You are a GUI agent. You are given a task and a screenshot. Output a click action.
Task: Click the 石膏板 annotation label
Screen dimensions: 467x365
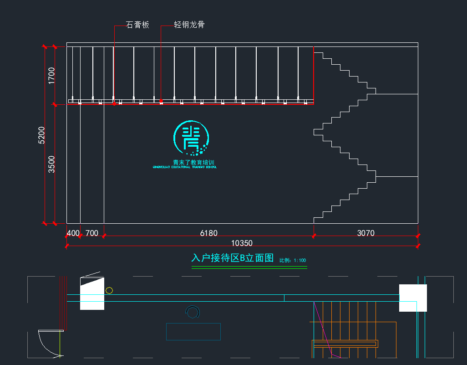click(137, 25)
